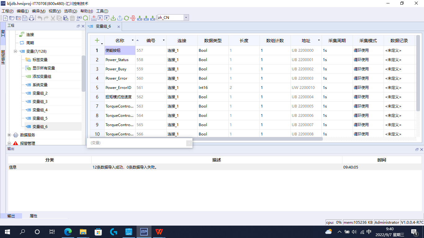
Task: Open the 编号 column filter arrow
Action: (164, 41)
